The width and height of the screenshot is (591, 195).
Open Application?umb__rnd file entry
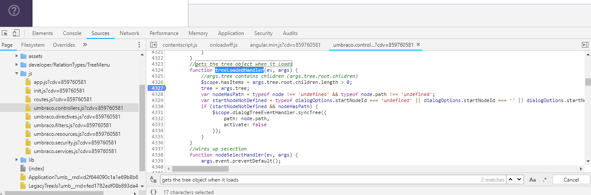pos(83,177)
